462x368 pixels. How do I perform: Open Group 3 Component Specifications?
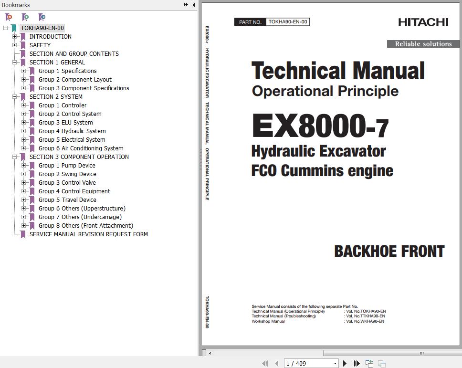tap(84, 88)
